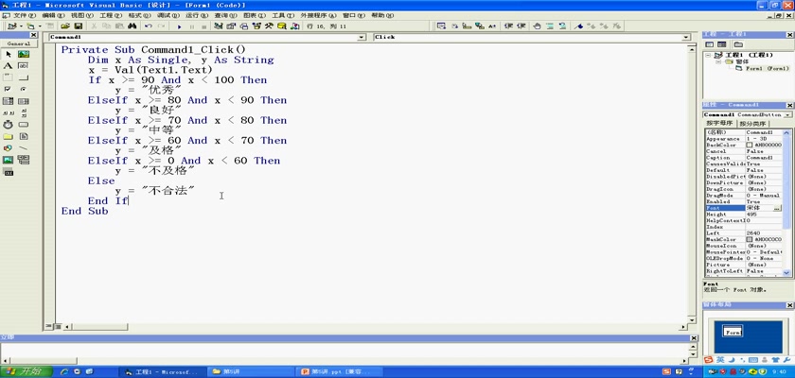795x378 pixels.
Task: Click the BackColor property color swatch
Action: [750, 145]
